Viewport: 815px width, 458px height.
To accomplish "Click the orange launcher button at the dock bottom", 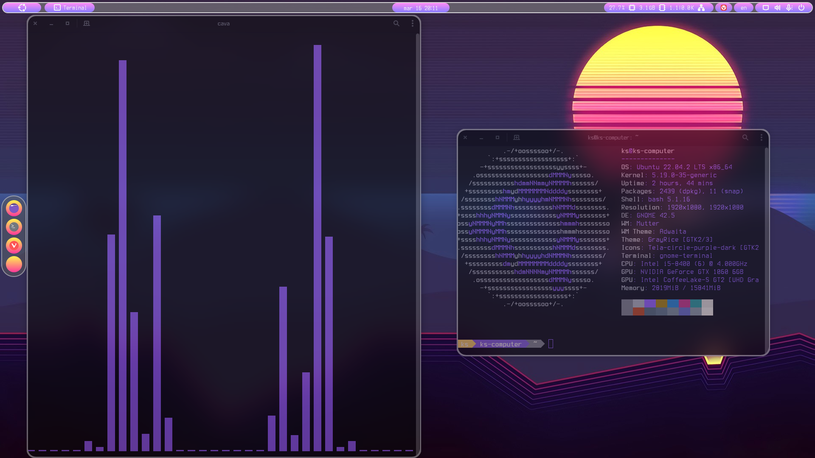I will (14, 265).
